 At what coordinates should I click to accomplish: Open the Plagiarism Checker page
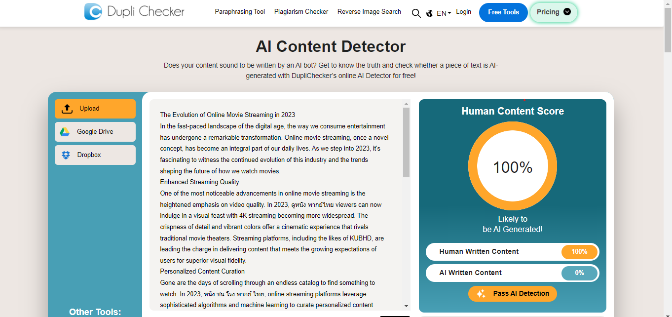click(301, 12)
